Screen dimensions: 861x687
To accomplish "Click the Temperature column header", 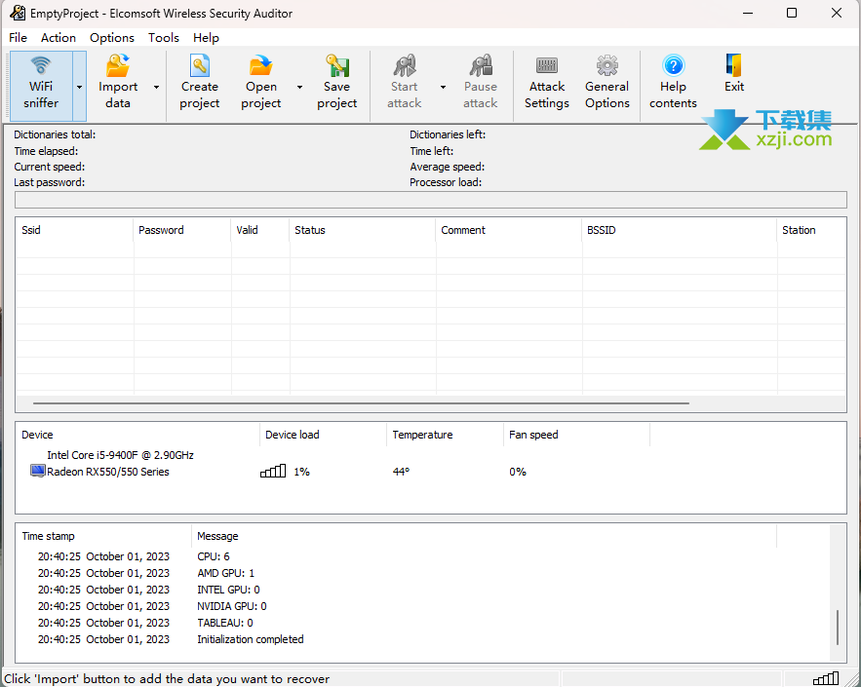I will pyautogui.click(x=446, y=435).
